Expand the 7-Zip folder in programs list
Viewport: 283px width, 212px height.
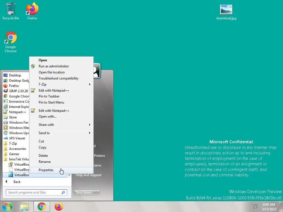pos(16,144)
